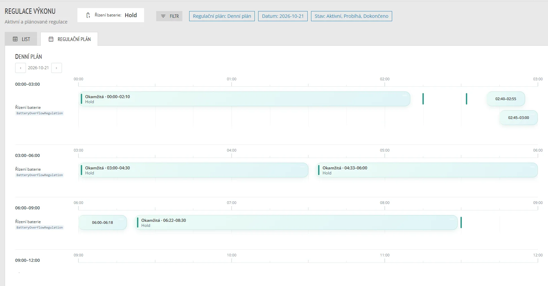
Task: Select the Okamžitá 04:33–06:00 Hold block
Action: (427, 170)
